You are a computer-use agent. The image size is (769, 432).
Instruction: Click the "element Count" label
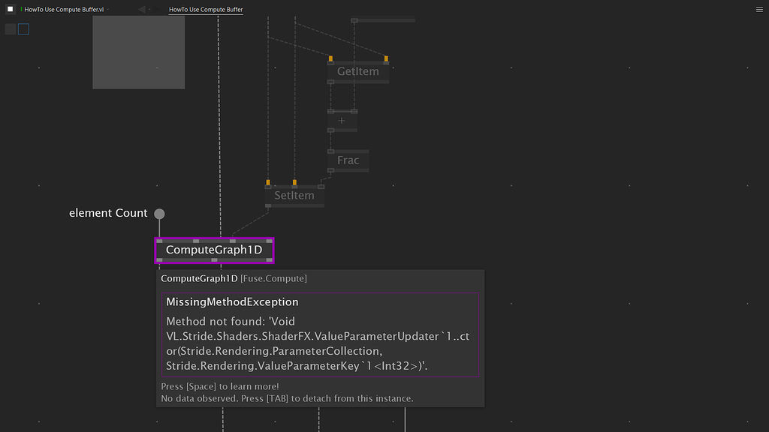108,213
